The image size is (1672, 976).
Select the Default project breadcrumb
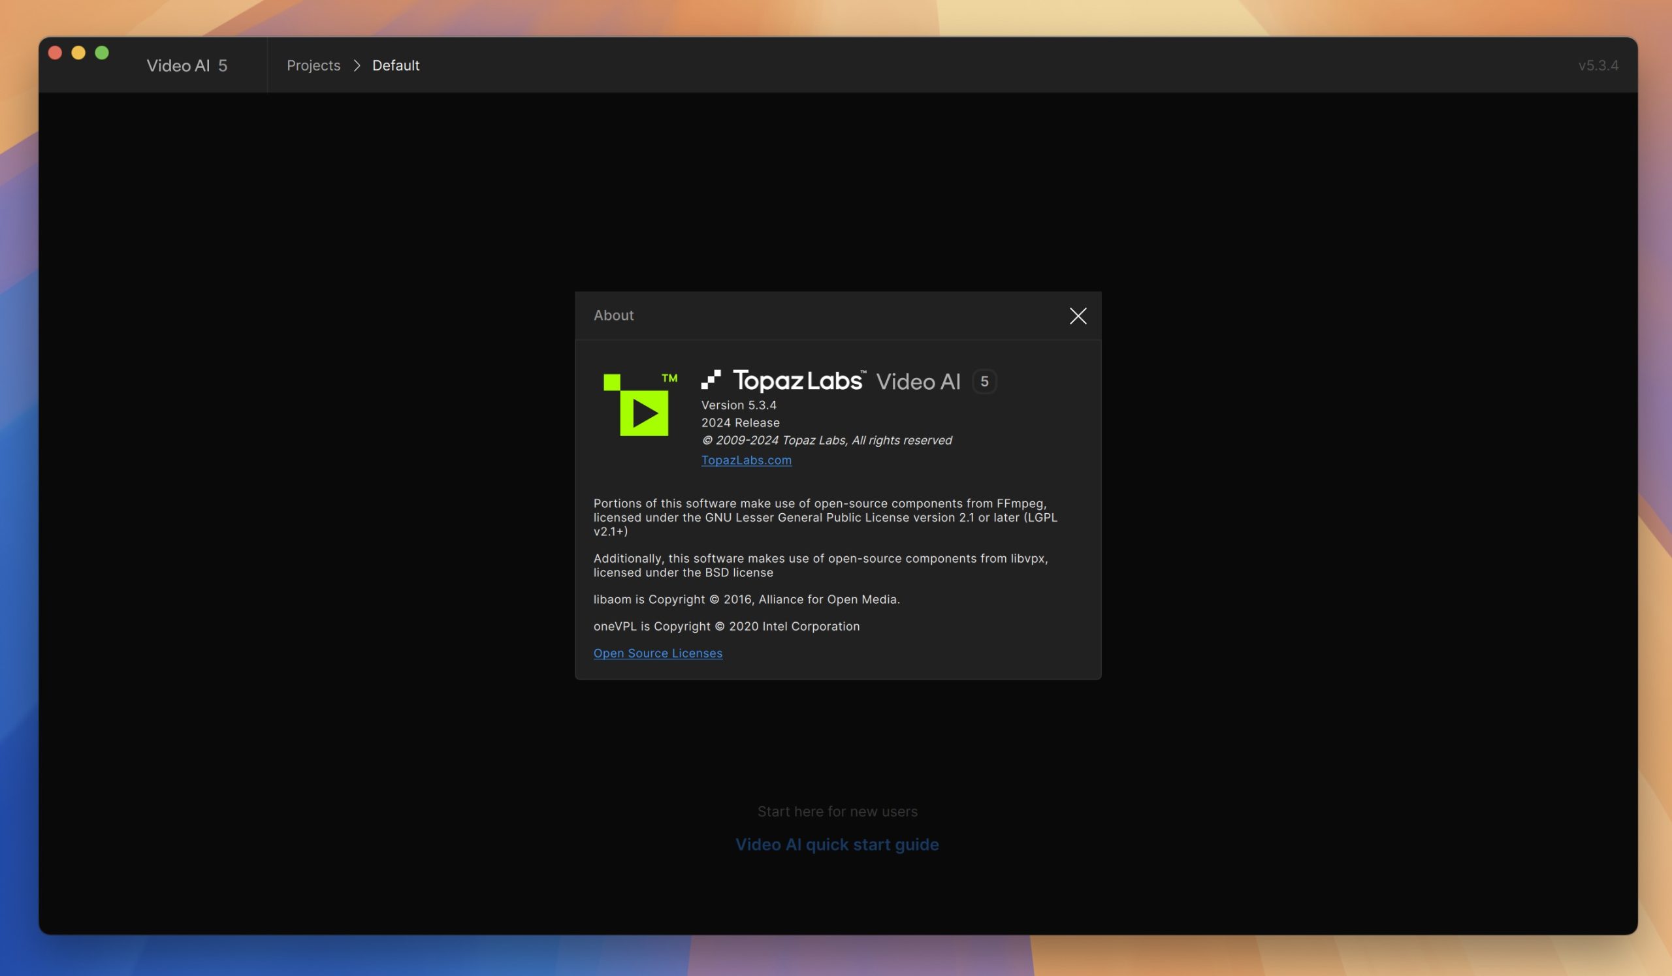click(395, 65)
